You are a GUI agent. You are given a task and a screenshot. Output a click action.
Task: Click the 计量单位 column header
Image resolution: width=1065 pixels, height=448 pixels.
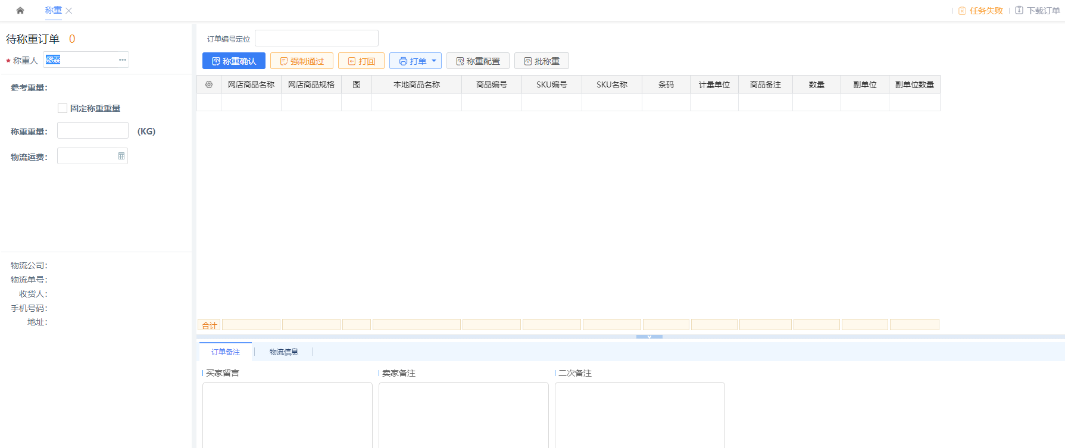pos(714,84)
